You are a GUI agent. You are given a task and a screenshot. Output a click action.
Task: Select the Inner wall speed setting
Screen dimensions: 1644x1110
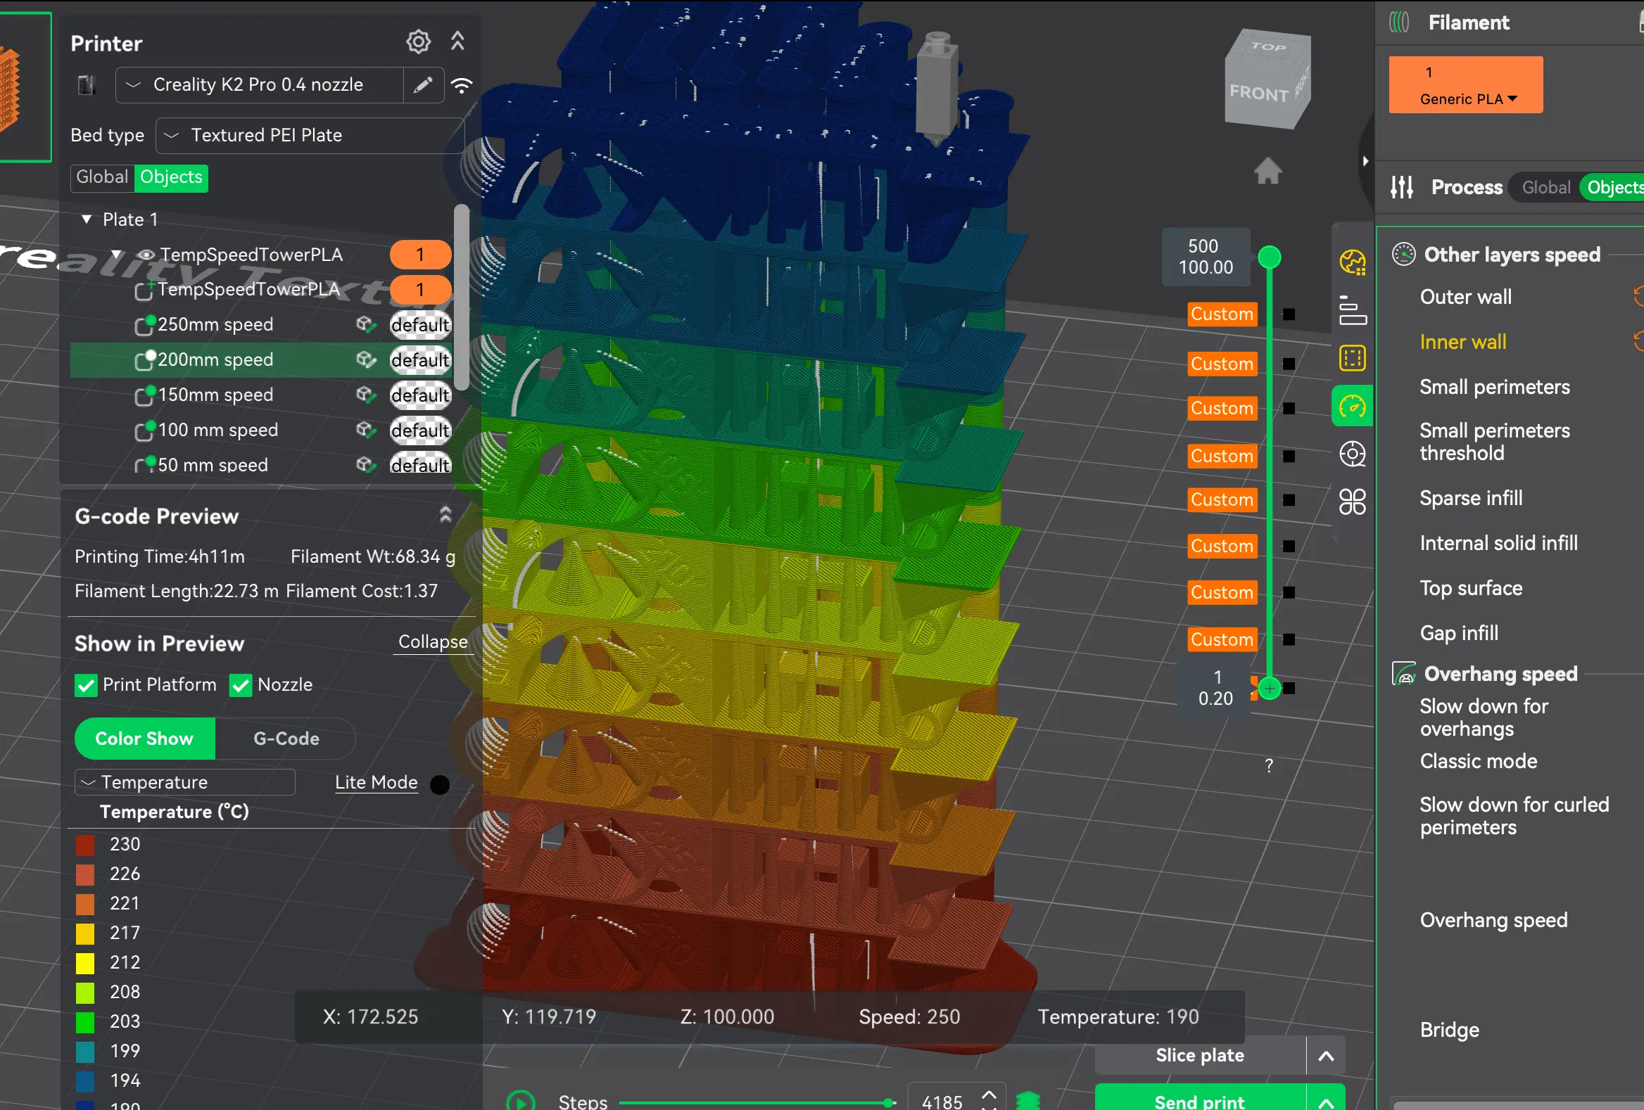pos(1462,342)
